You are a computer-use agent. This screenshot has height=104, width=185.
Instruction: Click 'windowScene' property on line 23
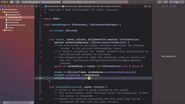click(73, 75)
